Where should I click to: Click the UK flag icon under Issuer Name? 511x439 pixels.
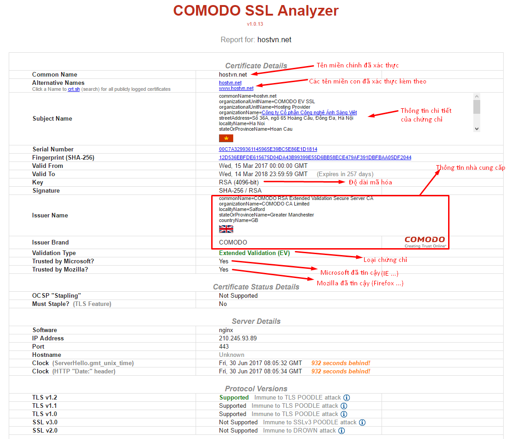pos(226,229)
